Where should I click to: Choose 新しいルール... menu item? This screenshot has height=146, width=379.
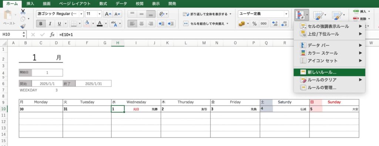(329, 72)
